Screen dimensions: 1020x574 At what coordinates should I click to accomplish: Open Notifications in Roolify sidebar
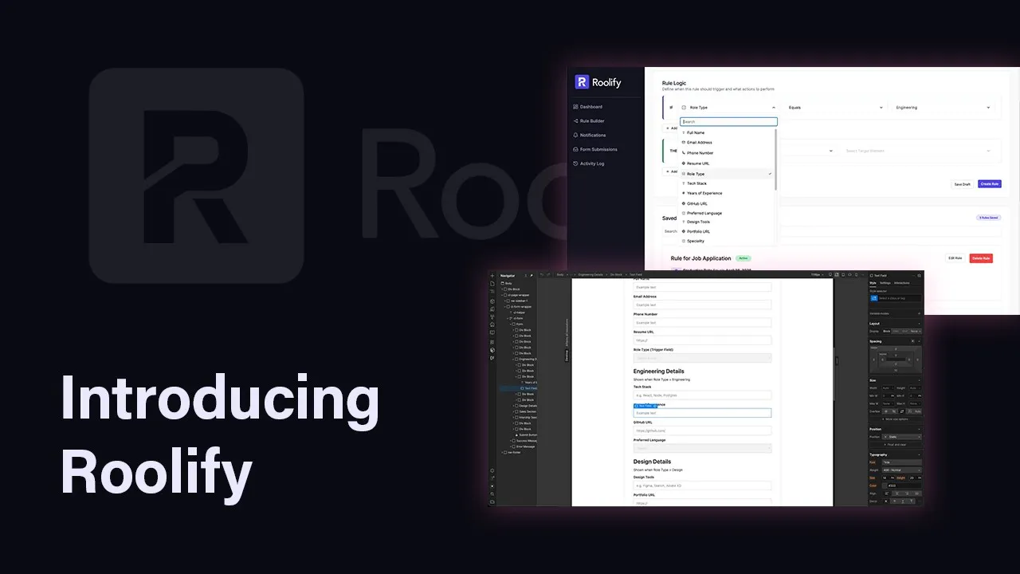coord(590,135)
